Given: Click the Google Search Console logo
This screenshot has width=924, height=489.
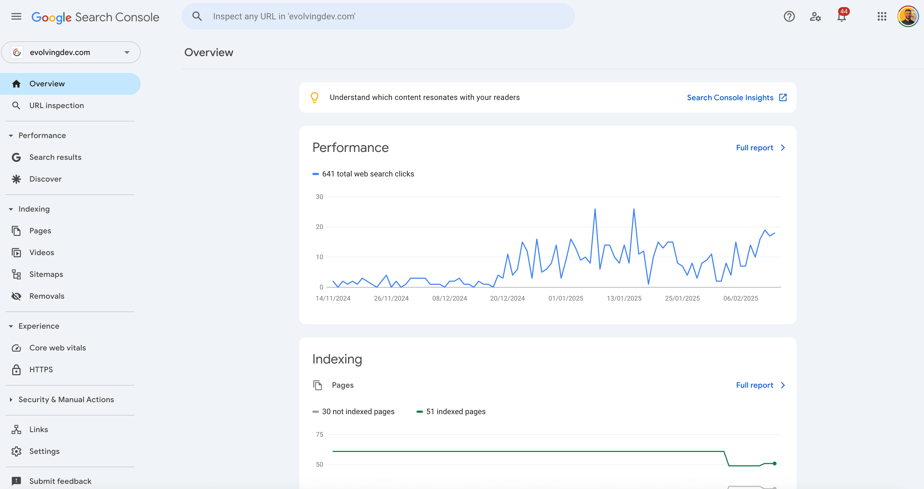Looking at the screenshot, I should tap(95, 17).
